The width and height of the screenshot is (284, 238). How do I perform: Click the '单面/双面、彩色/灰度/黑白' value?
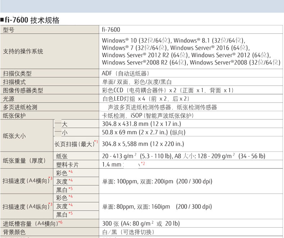point(137,82)
